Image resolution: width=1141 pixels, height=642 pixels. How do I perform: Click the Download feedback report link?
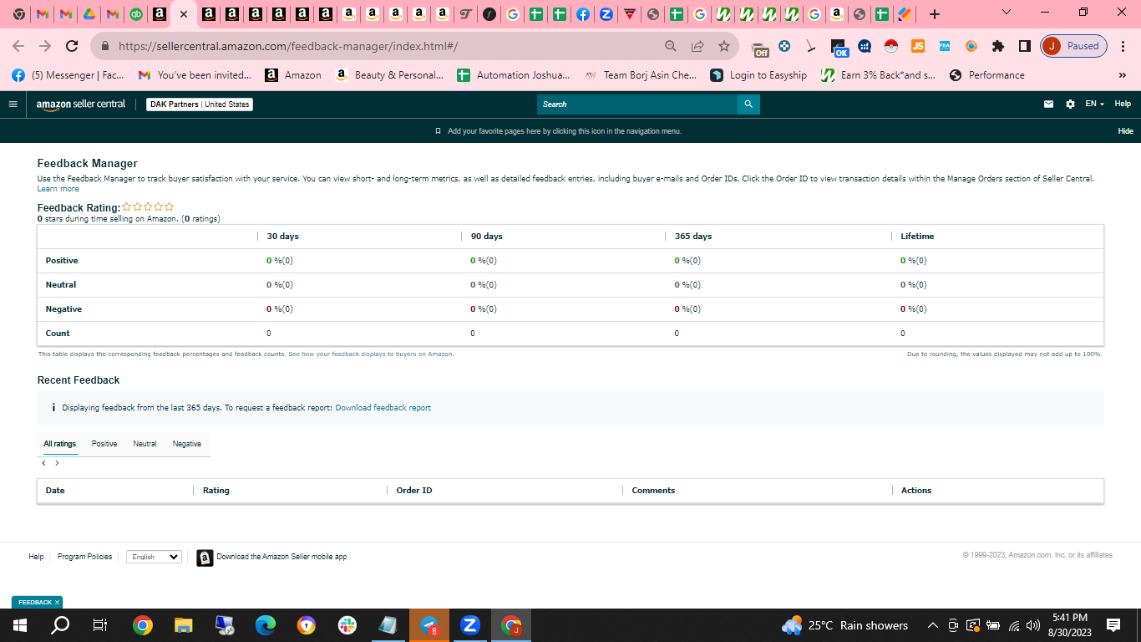click(x=383, y=408)
